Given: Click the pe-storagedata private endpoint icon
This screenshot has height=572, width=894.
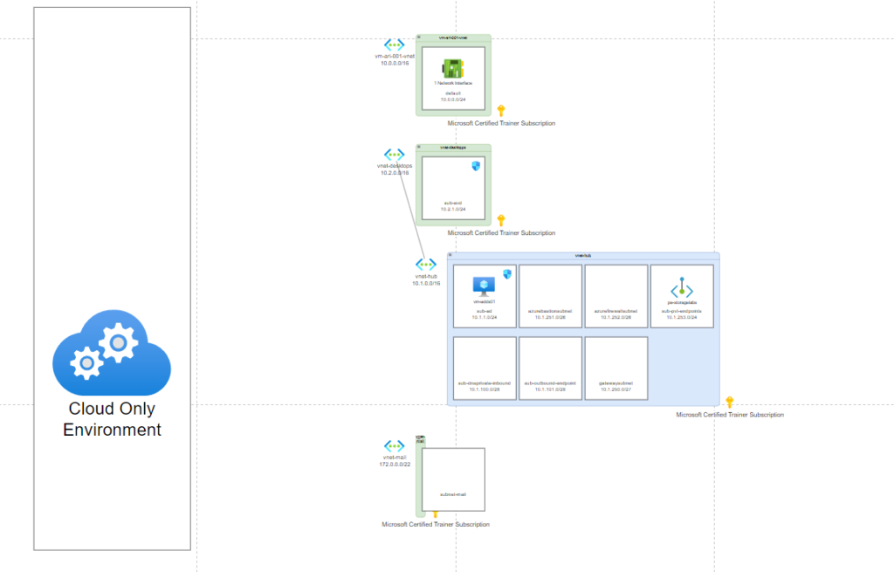Looking at the screenshot, I should click(x=682, y=289).
